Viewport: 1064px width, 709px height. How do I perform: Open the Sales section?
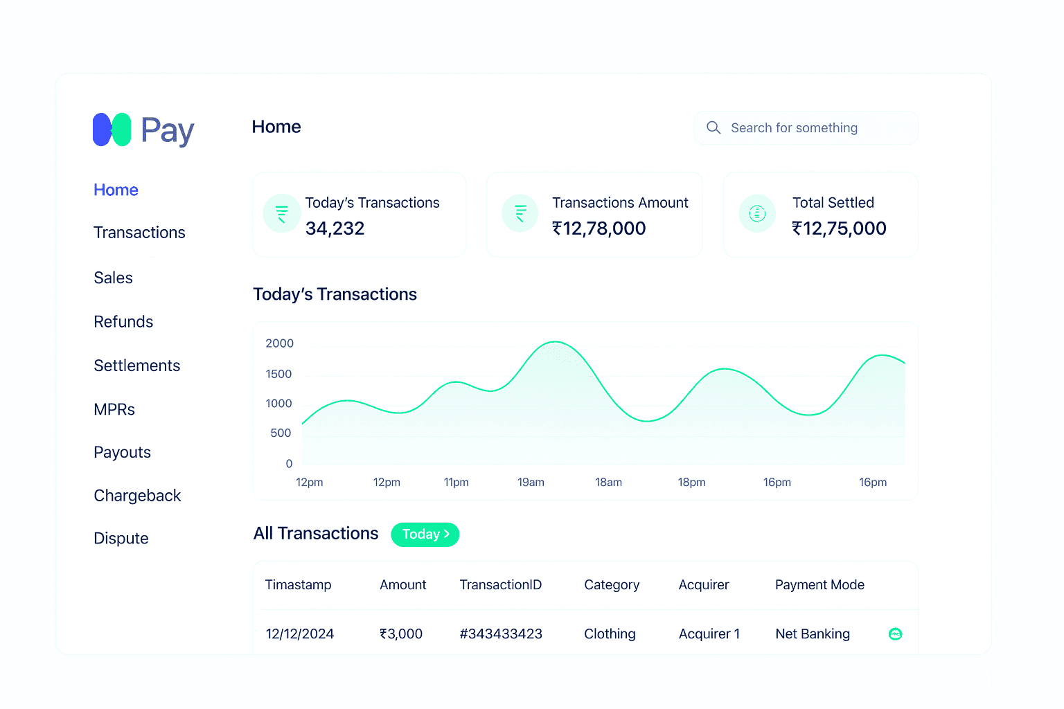[113, 278]
